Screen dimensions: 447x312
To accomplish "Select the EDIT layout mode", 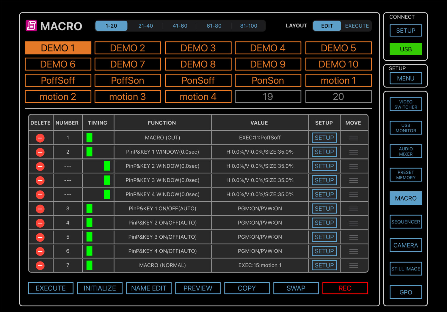I will (327, 26).
